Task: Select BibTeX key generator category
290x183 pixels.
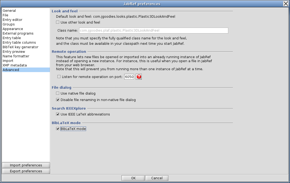Action: click(x=20, y=47)
